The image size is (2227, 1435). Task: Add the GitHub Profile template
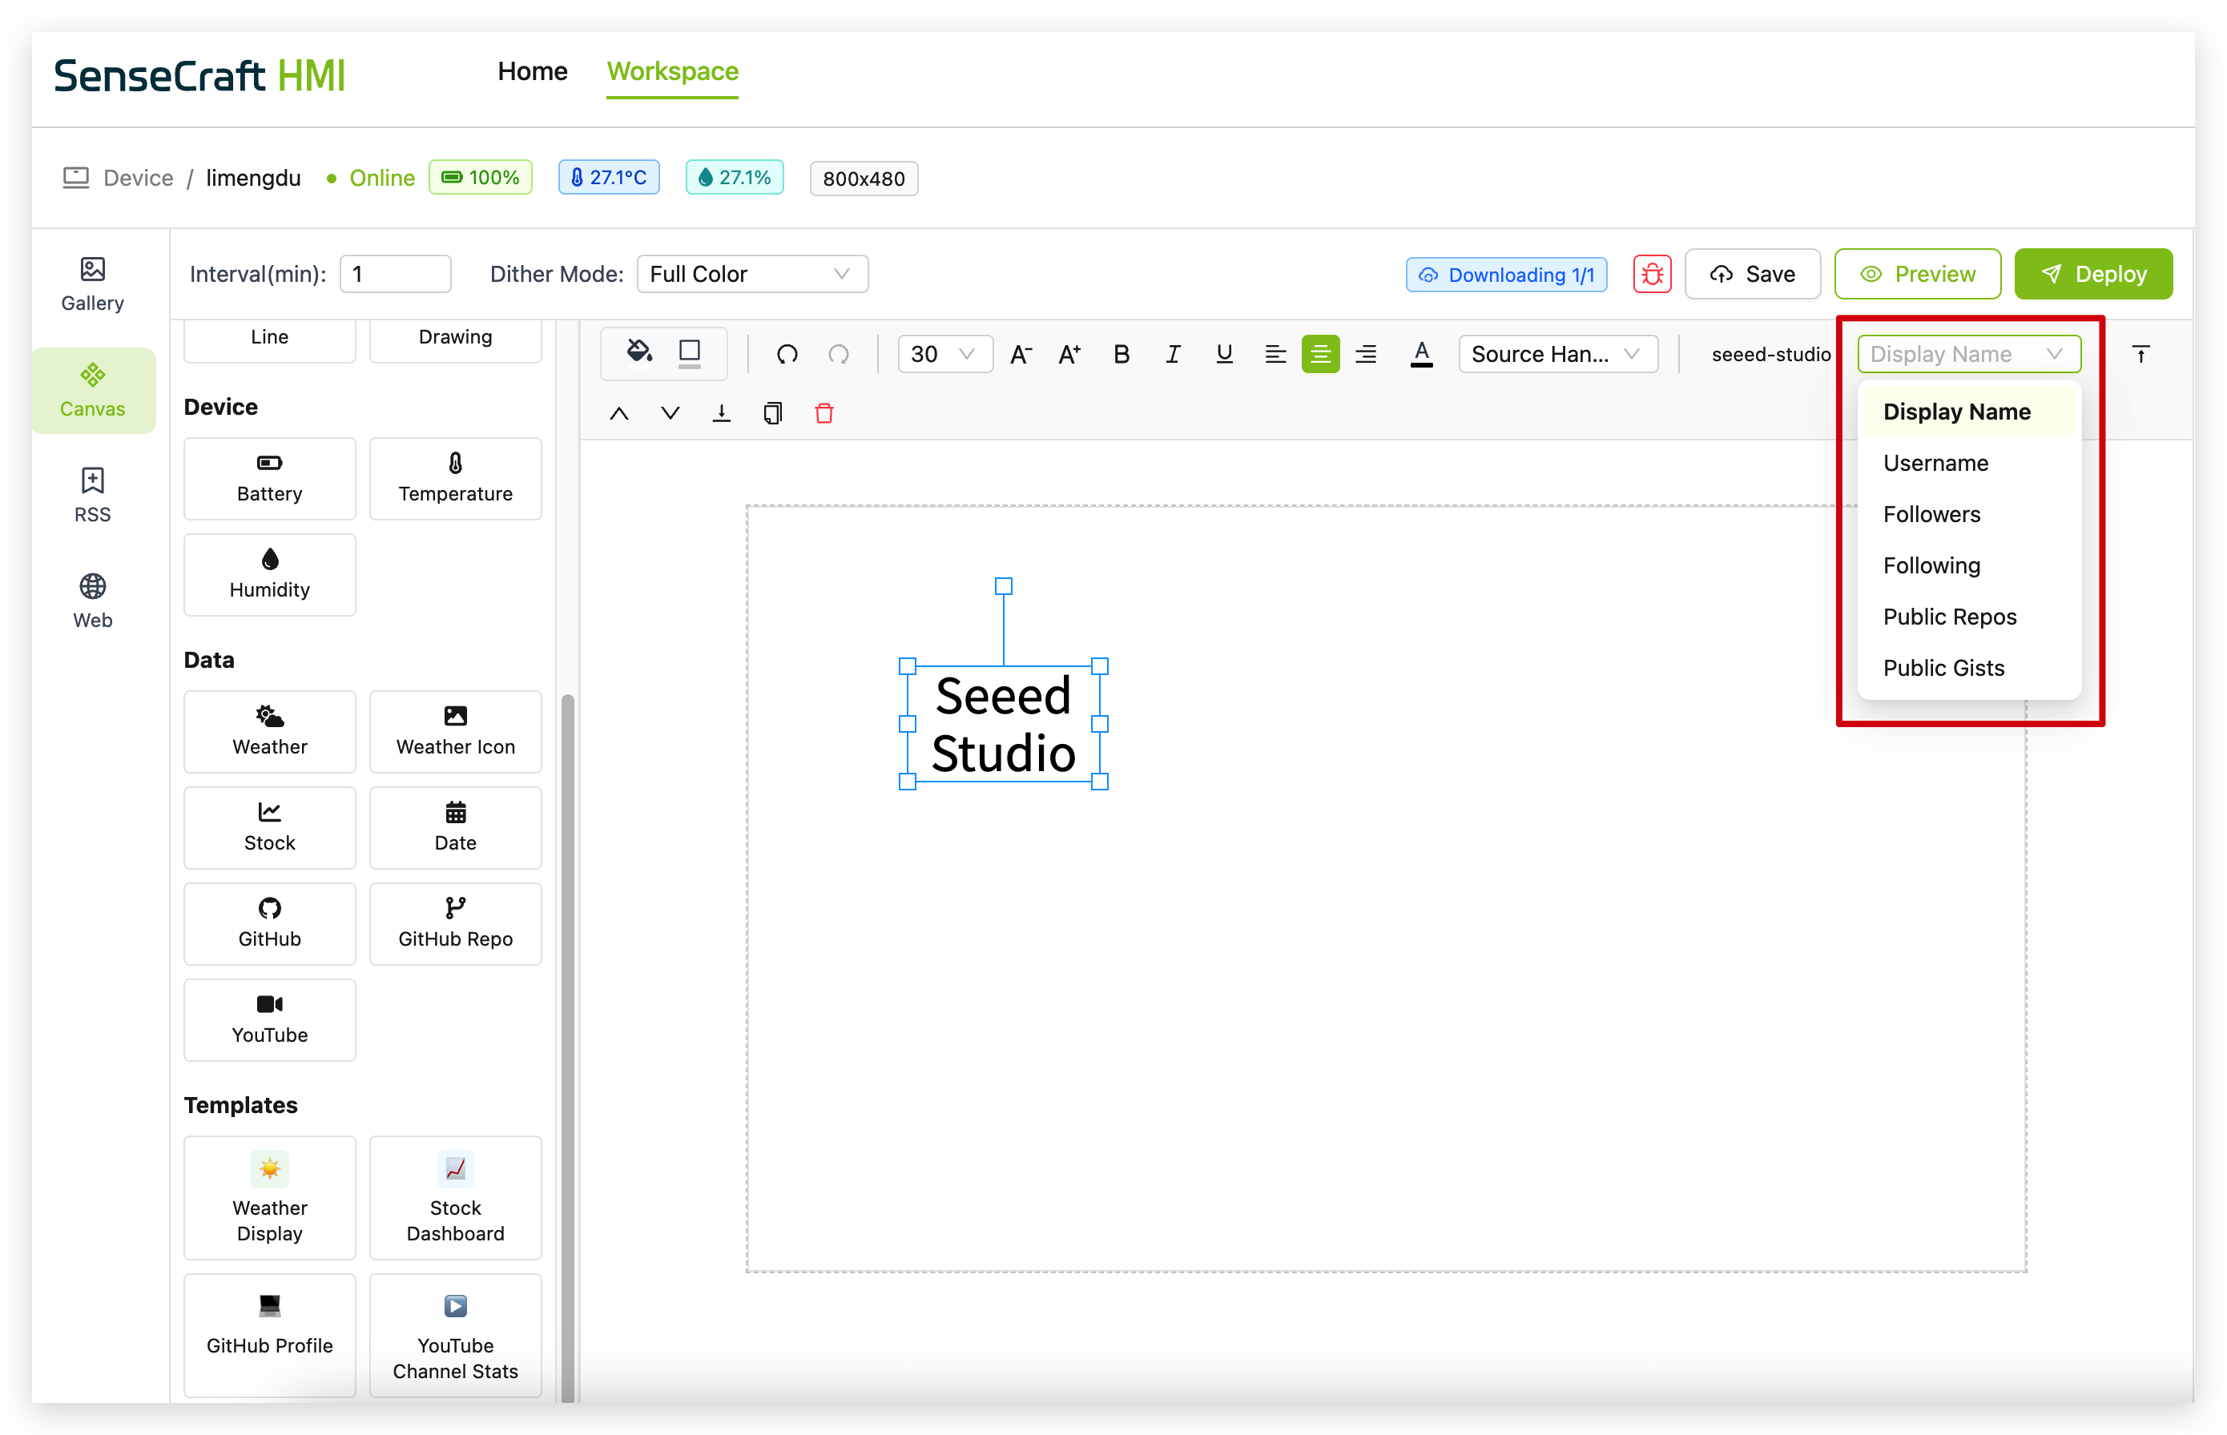click(269, 1335)
